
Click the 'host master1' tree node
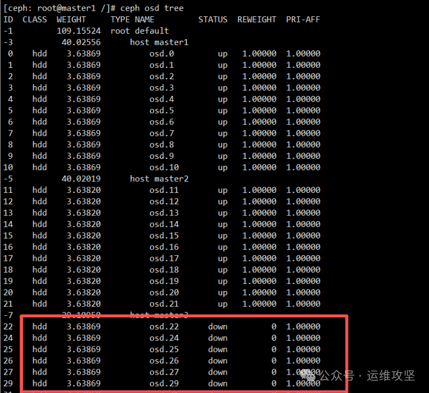[159, 42]
